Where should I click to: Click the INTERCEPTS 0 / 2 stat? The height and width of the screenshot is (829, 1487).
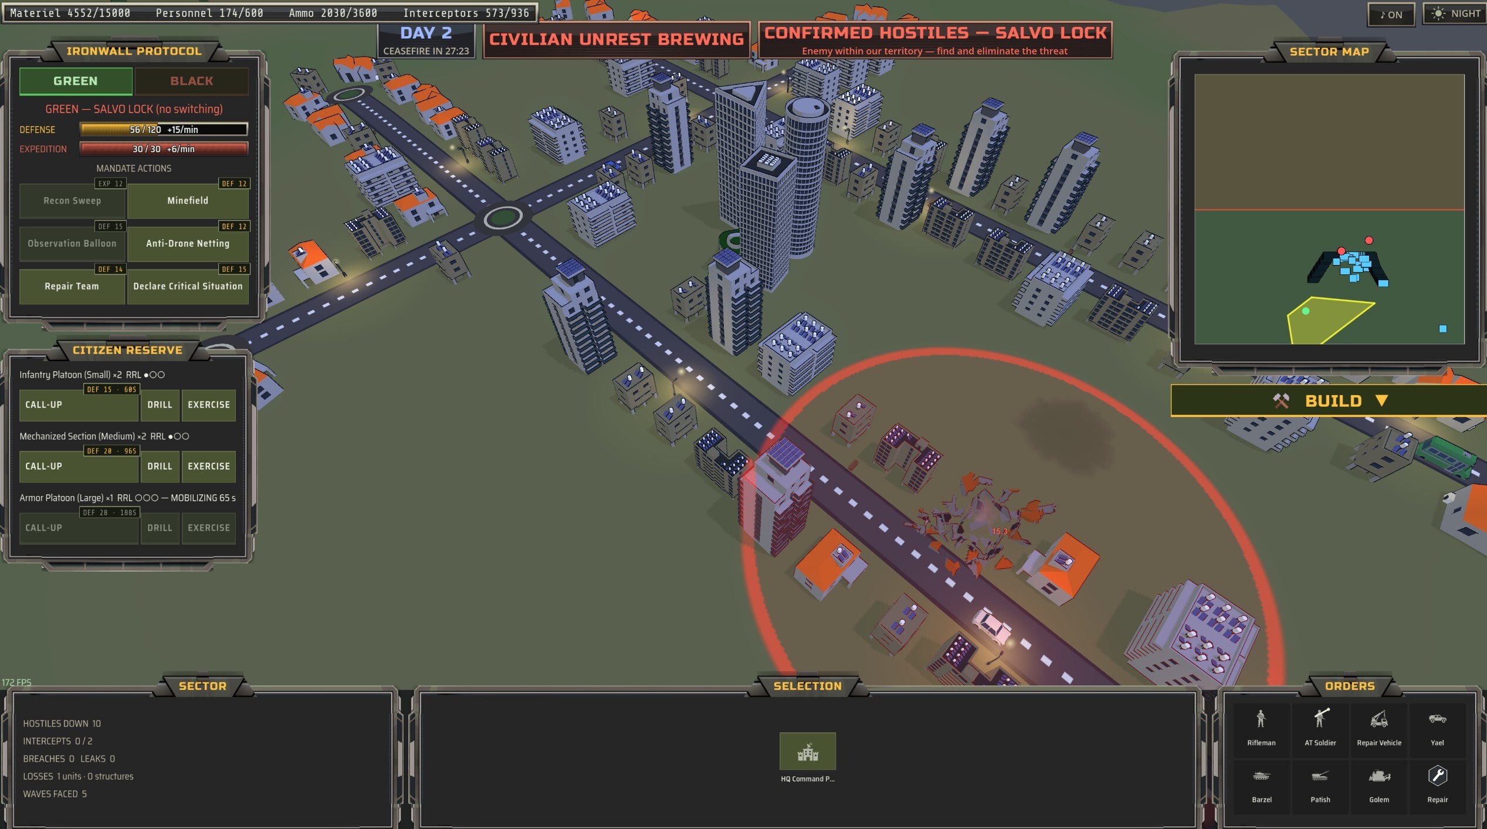[57, 742]
